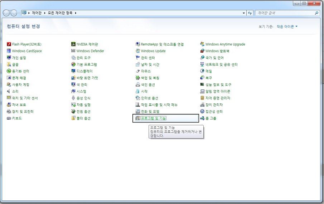This screenshot has height=204, width=324.
Task: Open the 사용자 계정 users icon
Action: pos(9,84)
